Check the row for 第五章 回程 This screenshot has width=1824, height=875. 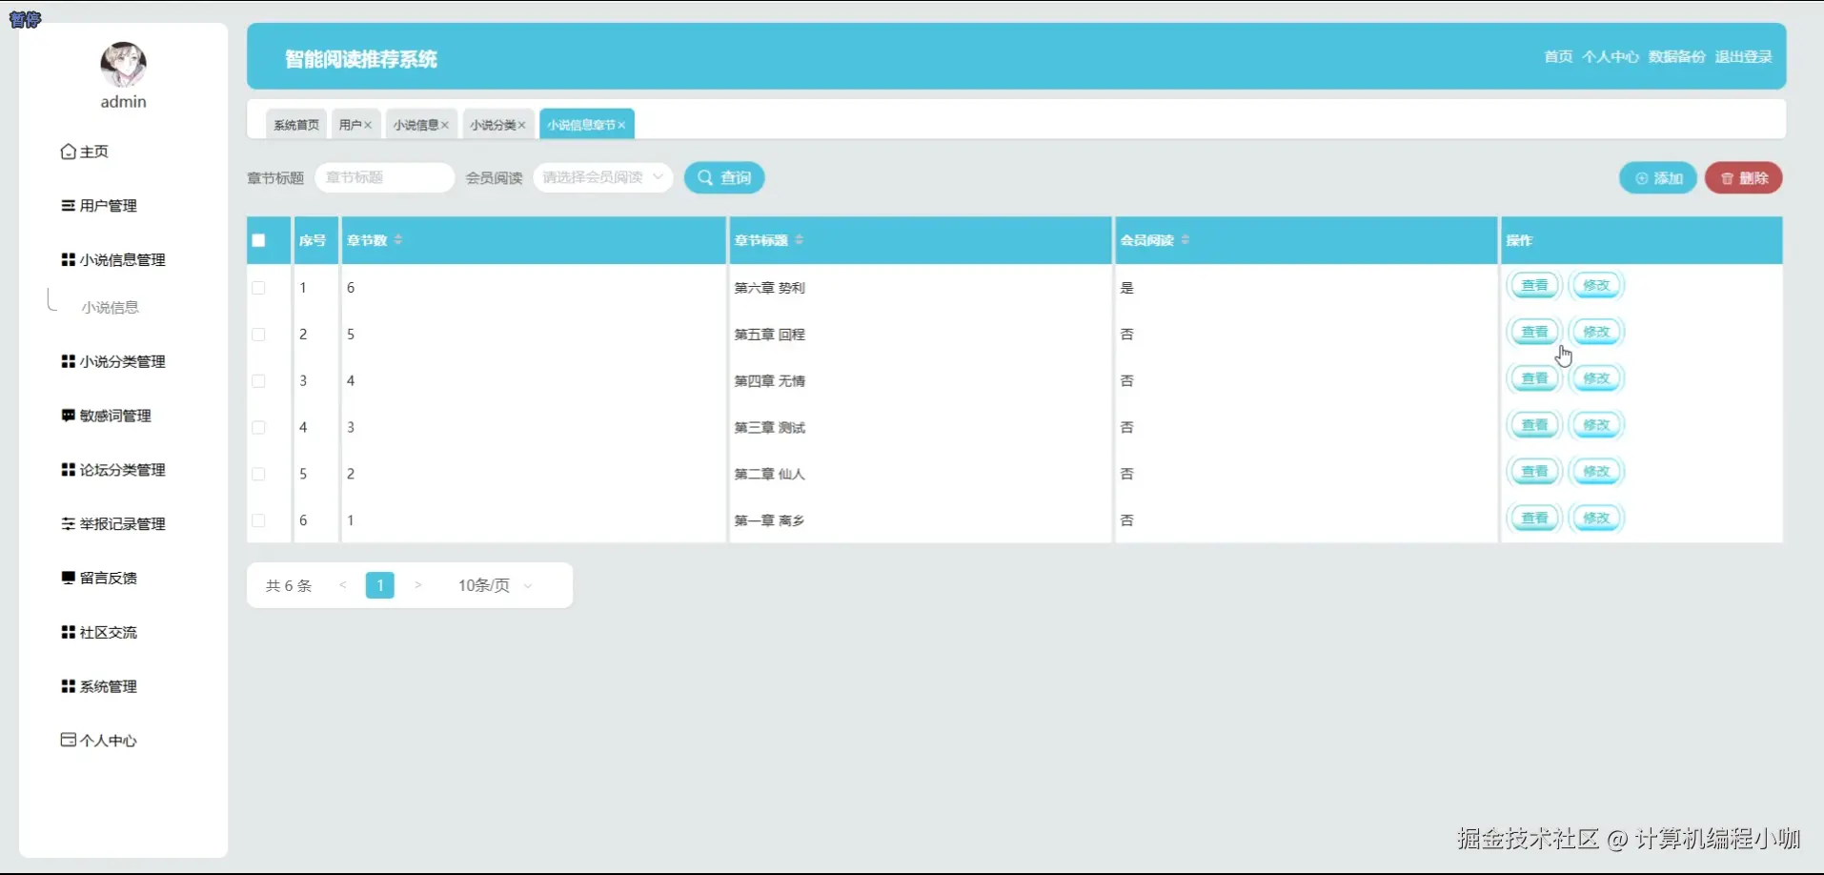258,335
